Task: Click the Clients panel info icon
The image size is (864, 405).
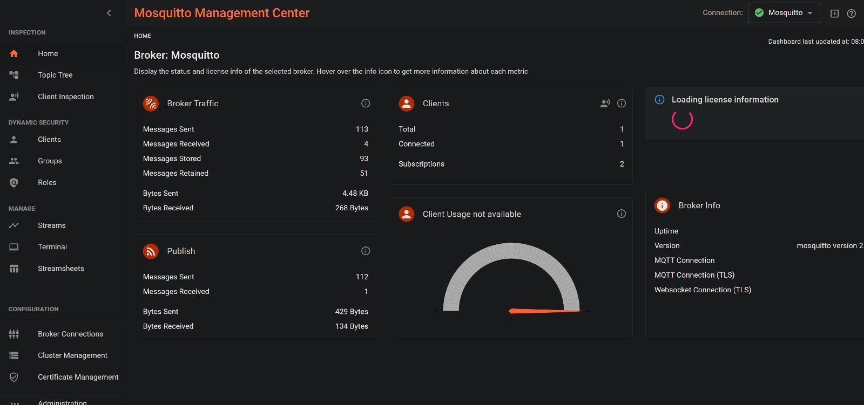Action: (x=622, y=103)
